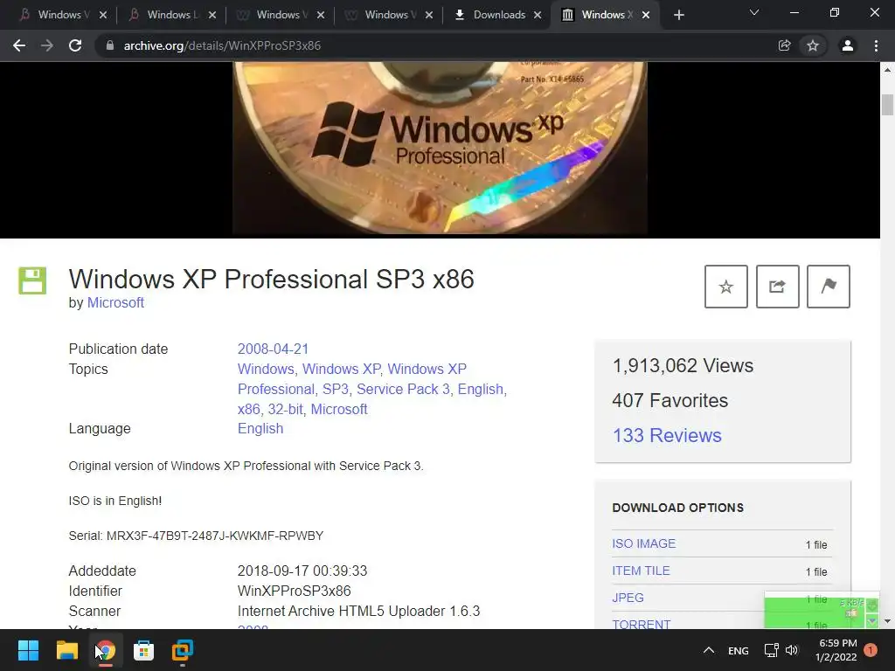Click the green floppy disk software icon
Screen dimensions: 895x671
pos(32,280)
